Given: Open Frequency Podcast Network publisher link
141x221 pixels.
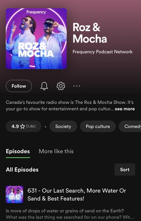Looking at the screenshot, I should click(103, 52).
